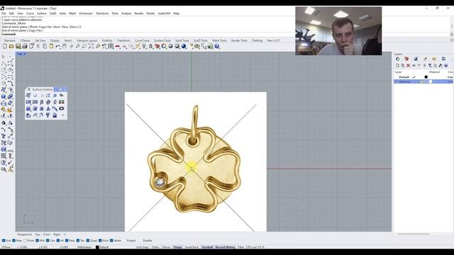Click the Cut scissors icon

pyautogui.click(x=38, y=46)
